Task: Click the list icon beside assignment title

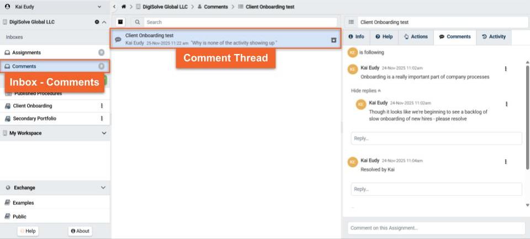Action: click(351, 22)
